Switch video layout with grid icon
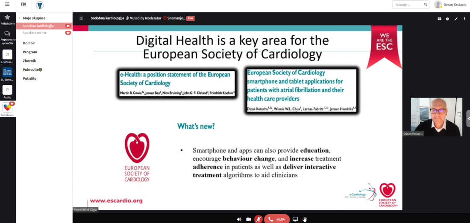Viewport: 470px width, 223px height. coord(439,18)
